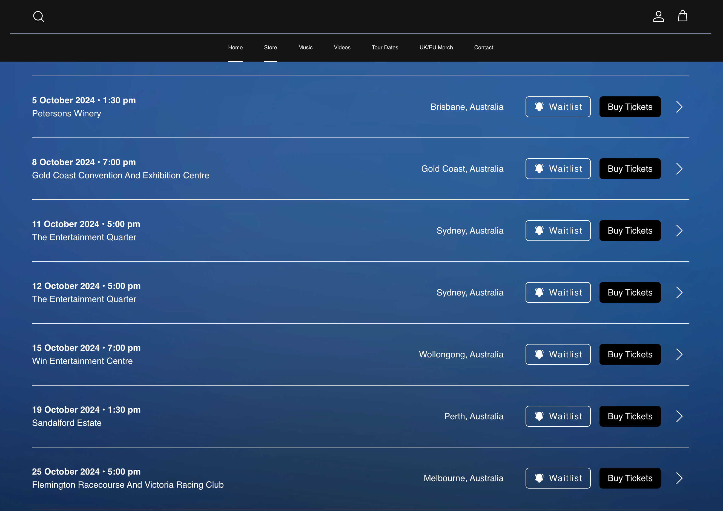Screen dimensions: 723x511
Task: Open the account profile icon
Action: (658, 16)
